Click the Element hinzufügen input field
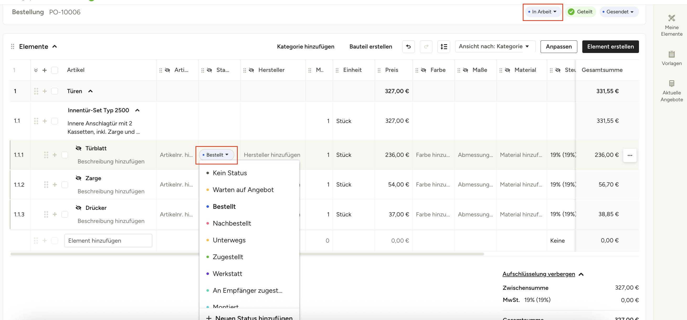The height and width of the screenshot is (320, 687). (x=108, y=241)
